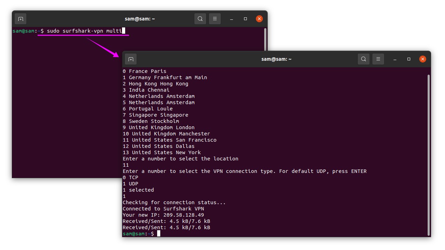445x250 pixels.
Task: Click line '9 United Kingdom London'
Action: click(x=159, y=127)
